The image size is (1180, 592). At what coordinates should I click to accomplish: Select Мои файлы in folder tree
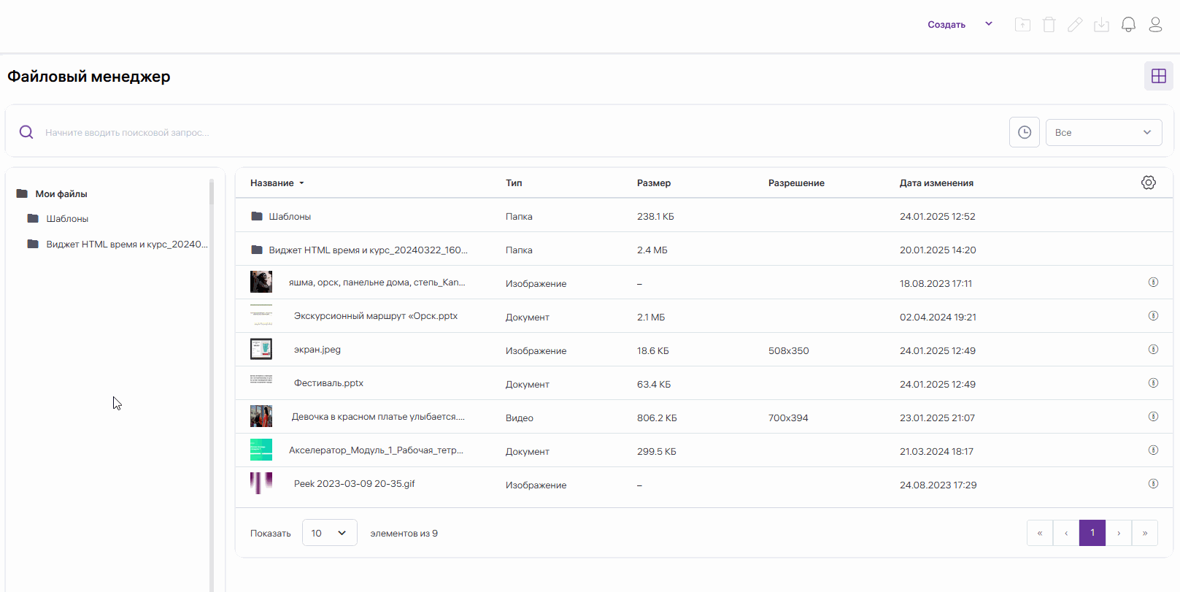click(x=61, y=194)
